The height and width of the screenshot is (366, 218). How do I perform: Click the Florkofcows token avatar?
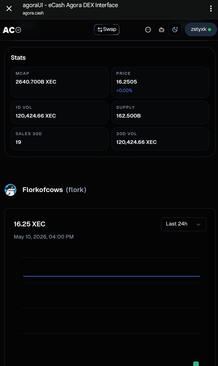tap(10, 190)
